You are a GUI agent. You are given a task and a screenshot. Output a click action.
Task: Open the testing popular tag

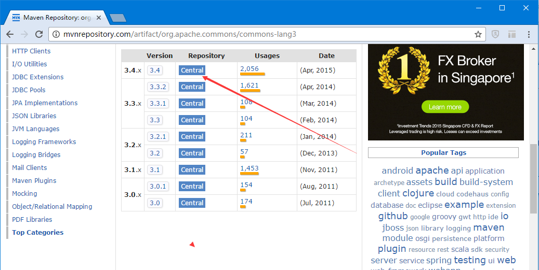click(470, 260)
